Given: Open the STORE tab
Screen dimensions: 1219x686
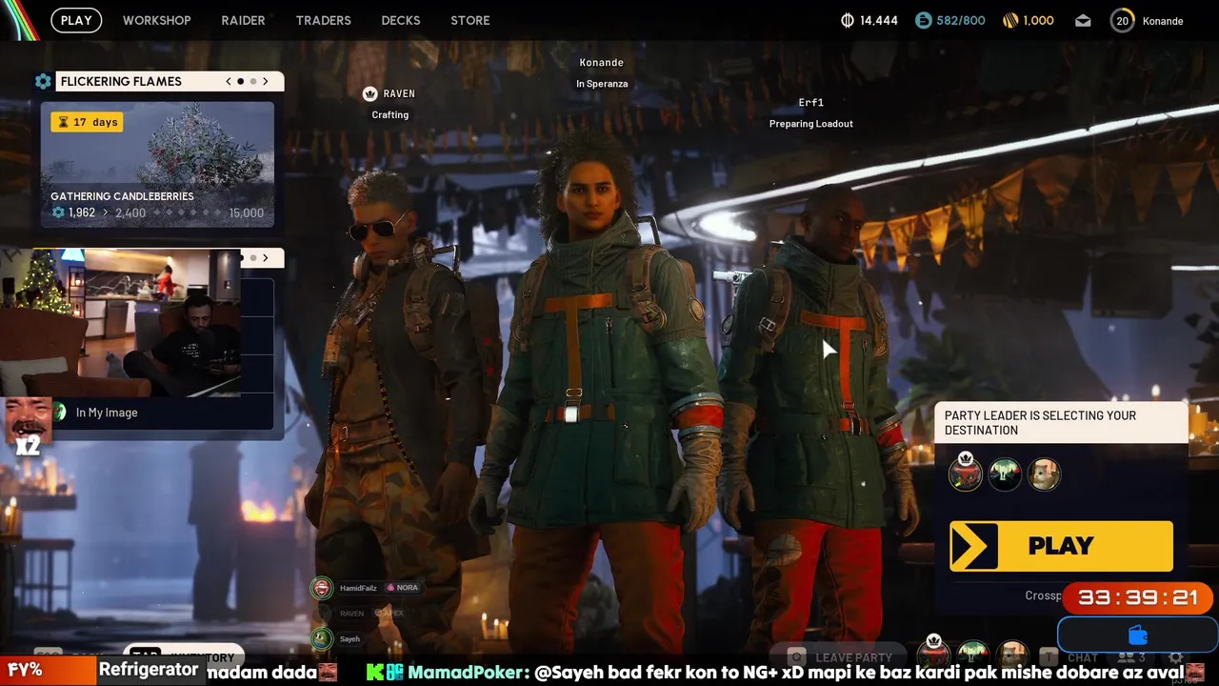Looking at the screenshot, I should [470, 20].
